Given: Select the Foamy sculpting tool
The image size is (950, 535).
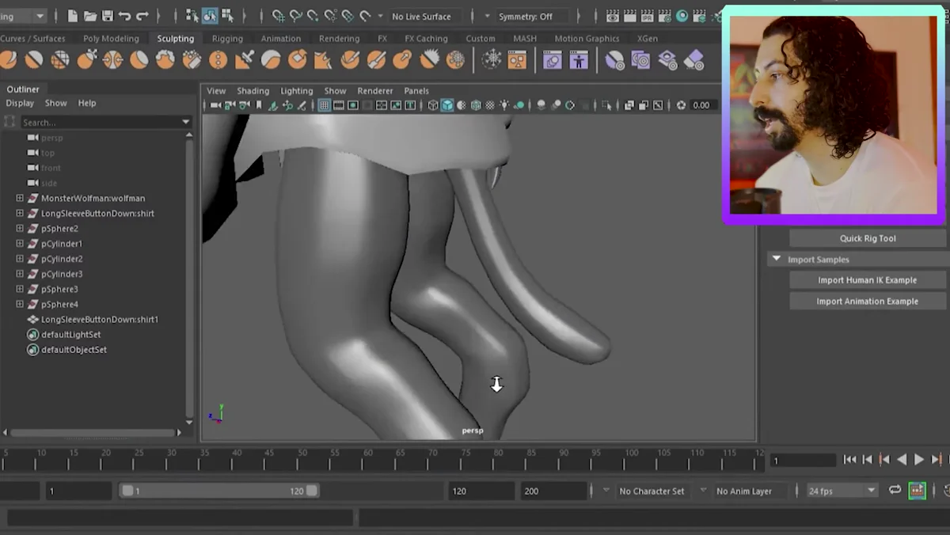Looking at the screenshot, I should pyautogui.click(x=165, y=59).
